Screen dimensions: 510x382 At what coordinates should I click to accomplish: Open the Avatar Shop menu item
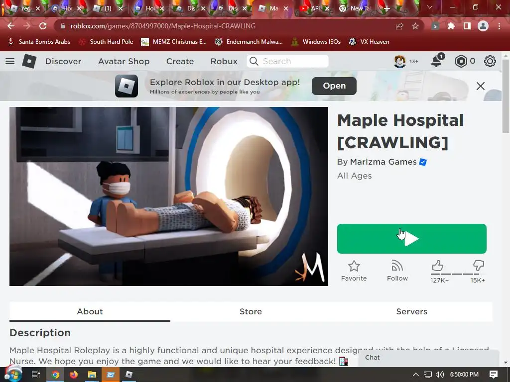point(124,61)
